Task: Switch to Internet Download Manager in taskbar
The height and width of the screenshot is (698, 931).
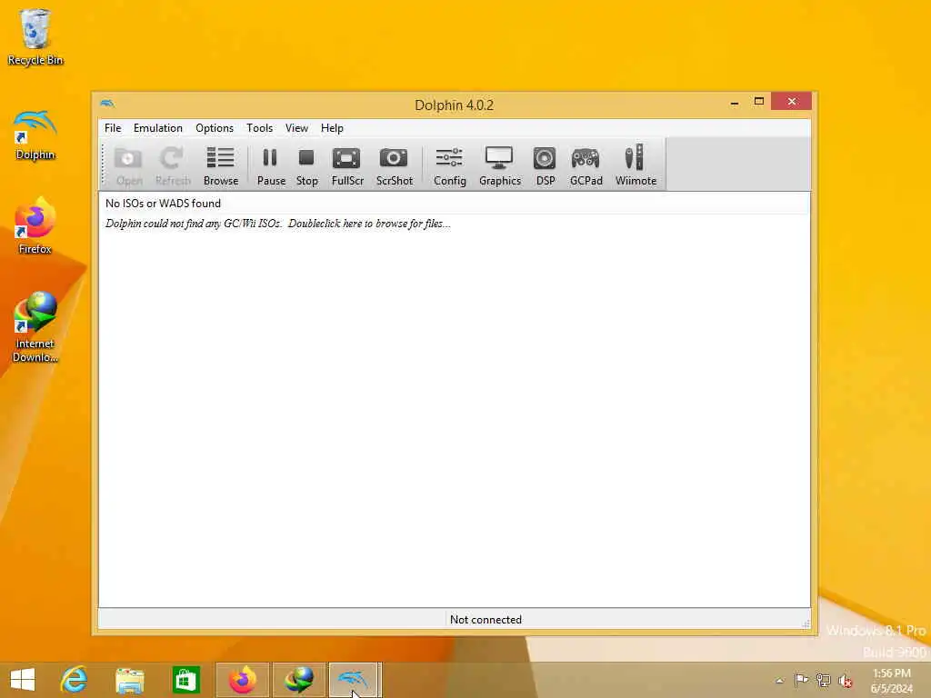Action: pos(299,680)
